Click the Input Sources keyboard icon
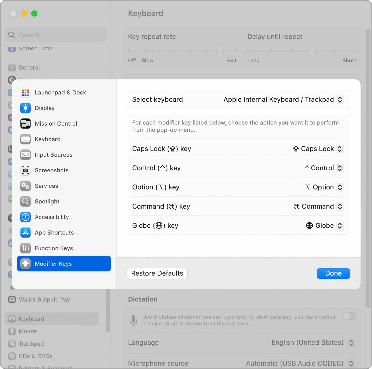372x369 pixels. pos(25,155)
